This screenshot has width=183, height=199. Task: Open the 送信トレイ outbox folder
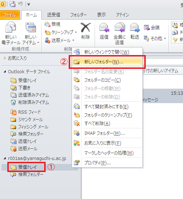pos(24,141)
